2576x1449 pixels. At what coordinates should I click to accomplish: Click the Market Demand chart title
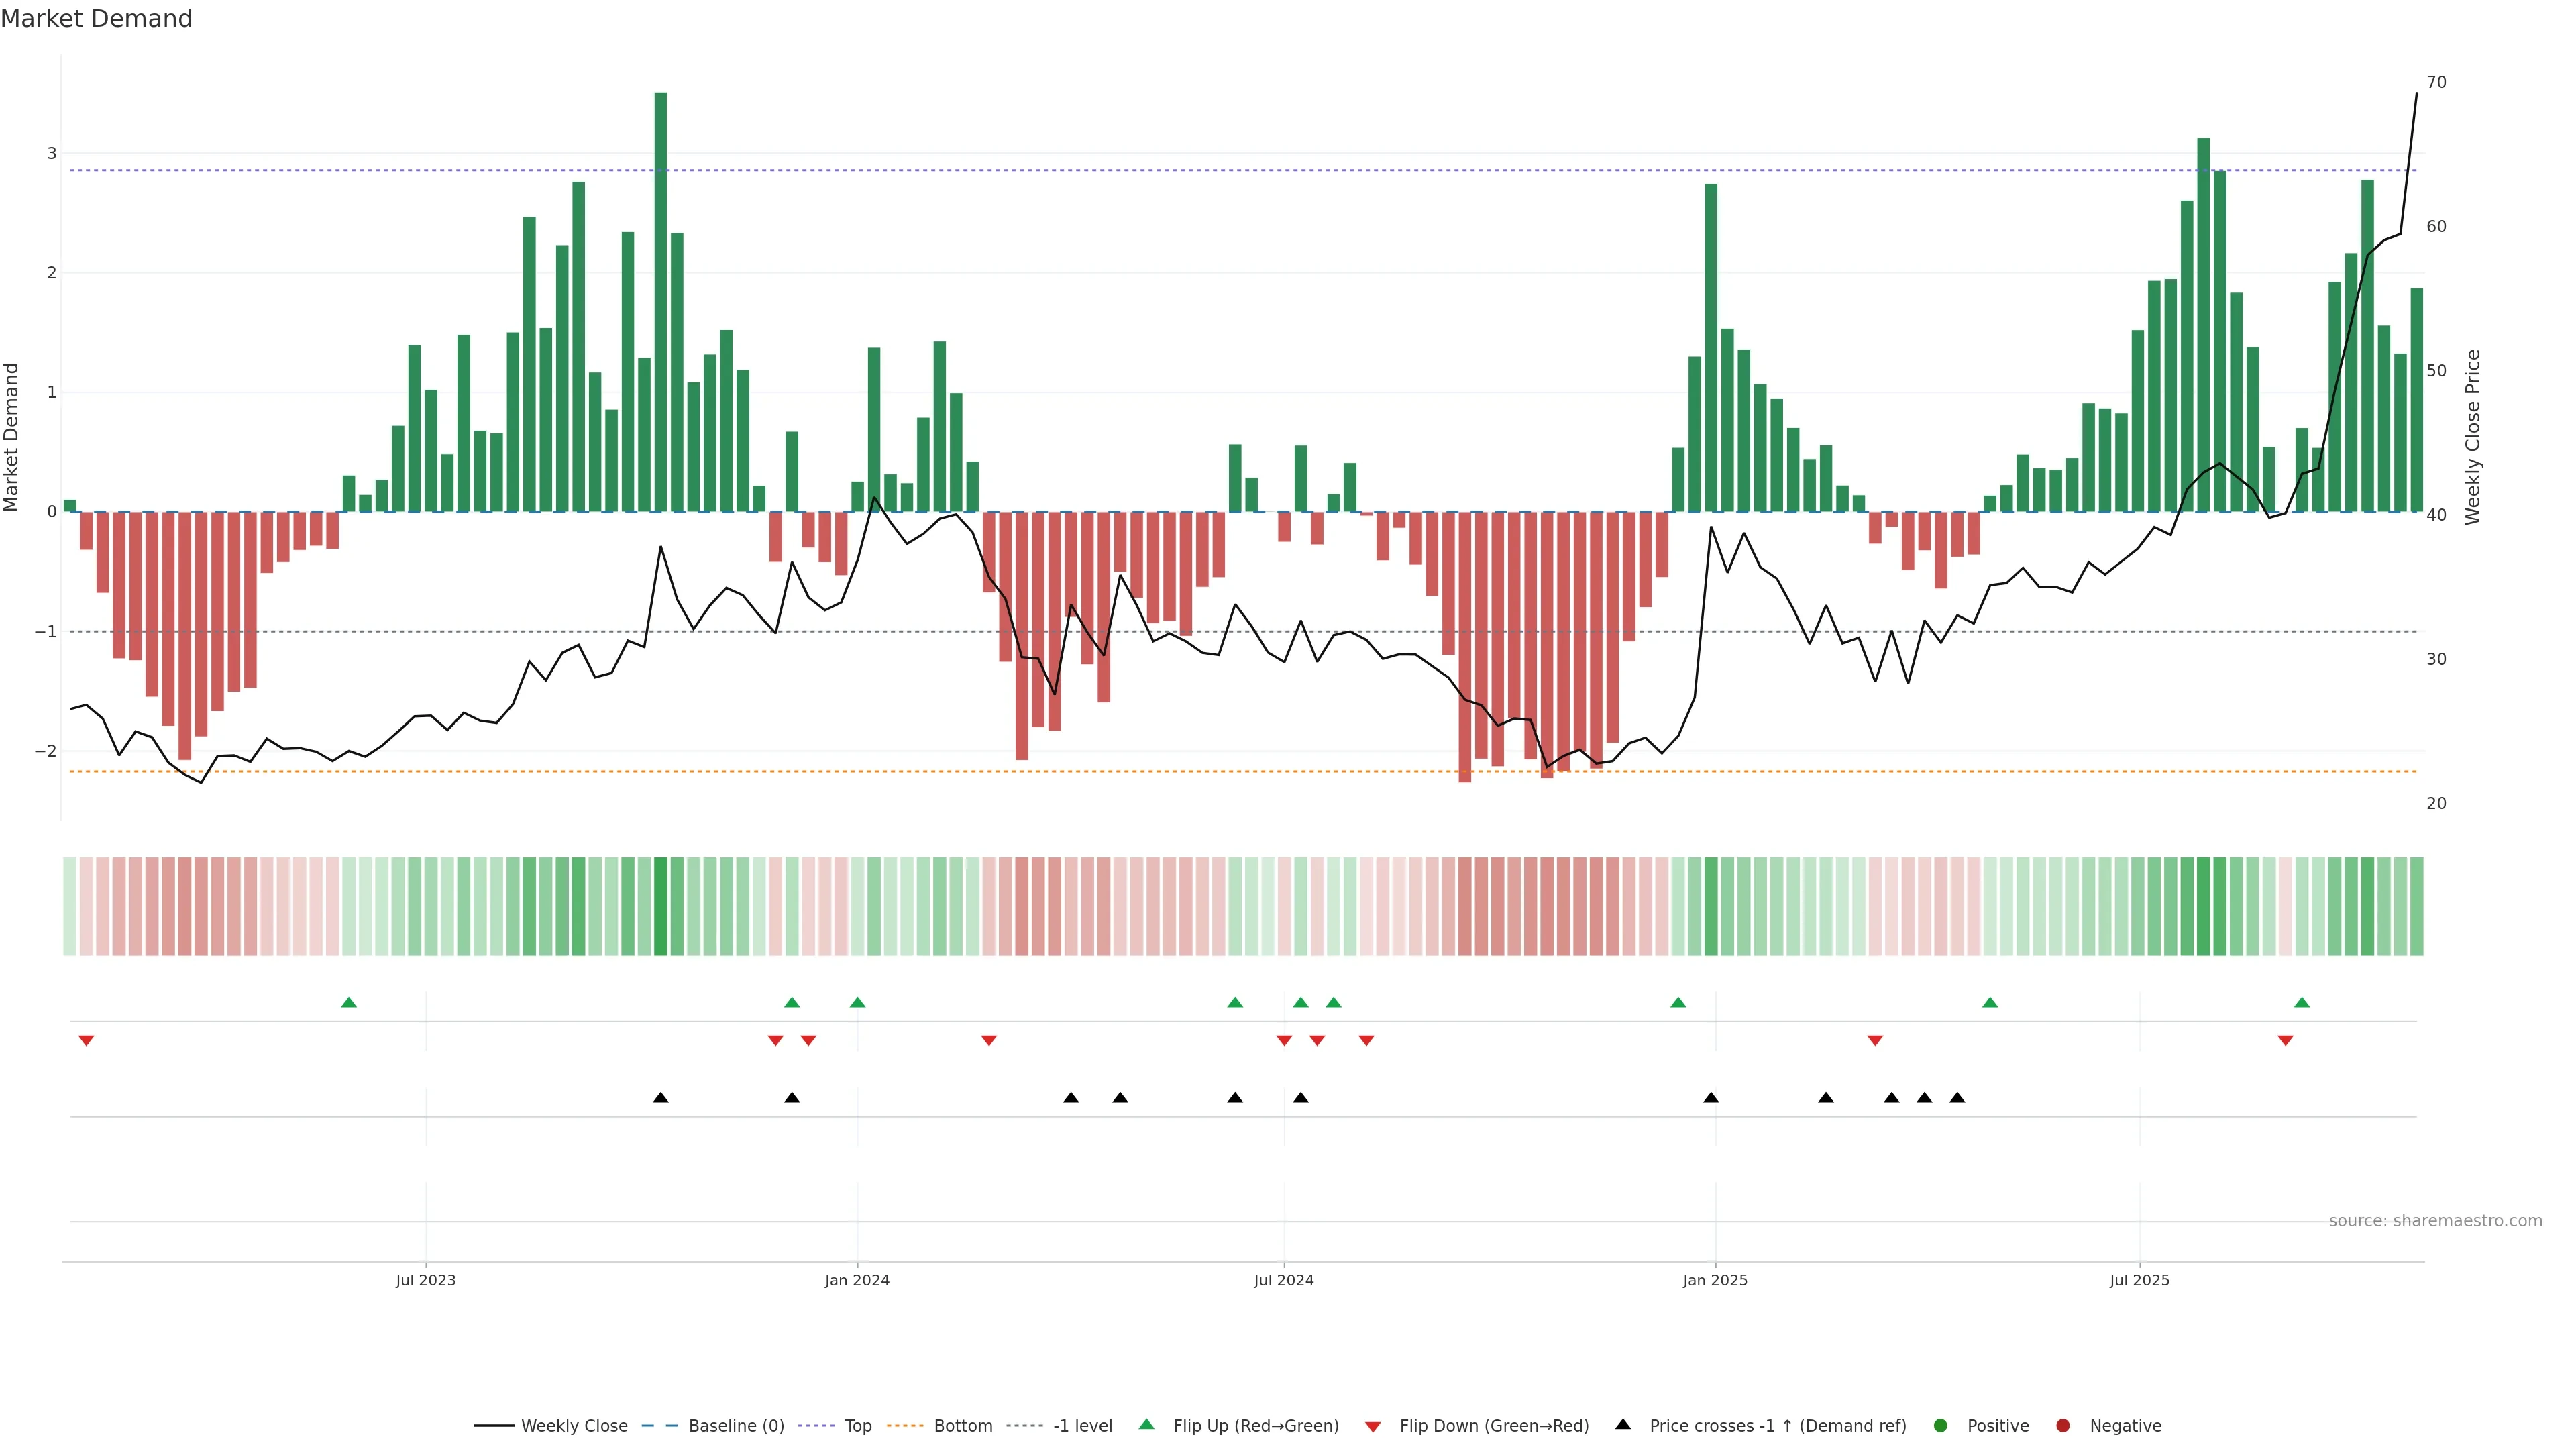tap(96, 19)
